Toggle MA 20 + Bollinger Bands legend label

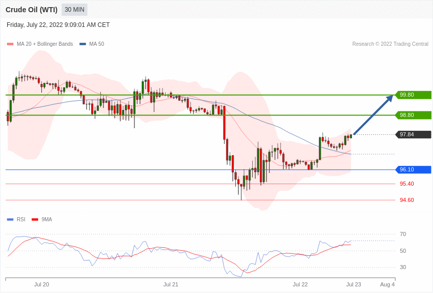point(45,44)
